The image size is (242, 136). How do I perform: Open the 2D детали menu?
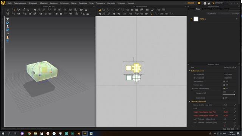coord(44,3)
